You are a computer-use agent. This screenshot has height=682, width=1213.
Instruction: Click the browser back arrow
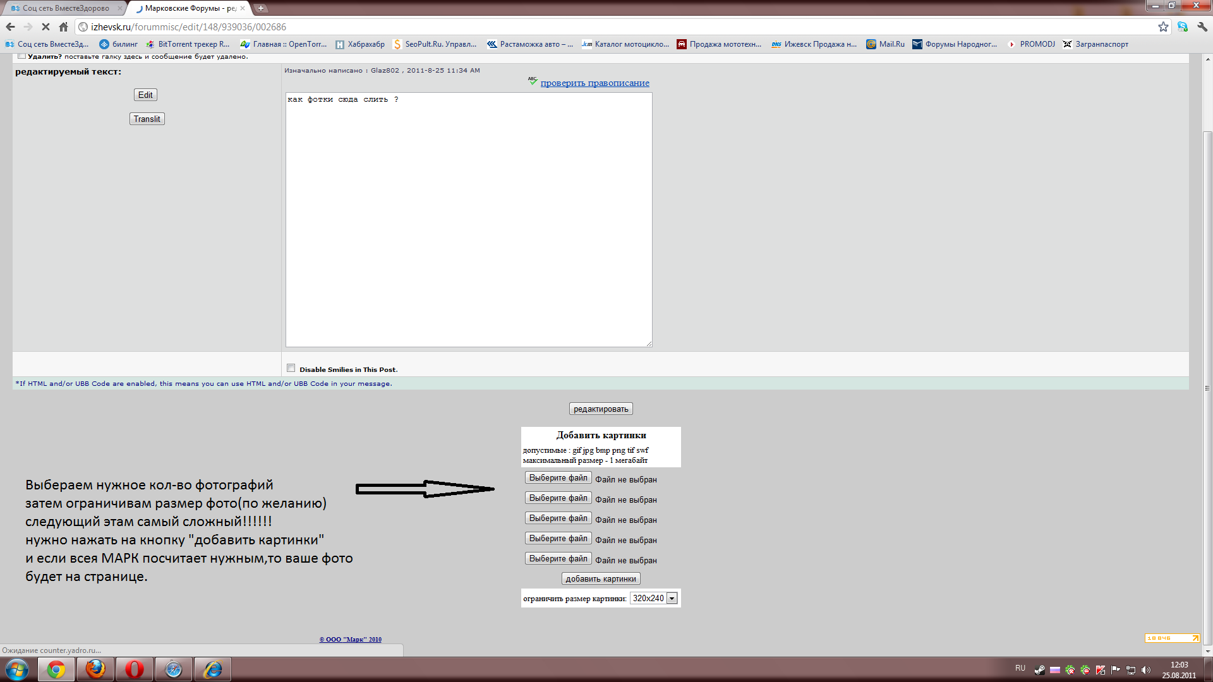click(10, 27)
